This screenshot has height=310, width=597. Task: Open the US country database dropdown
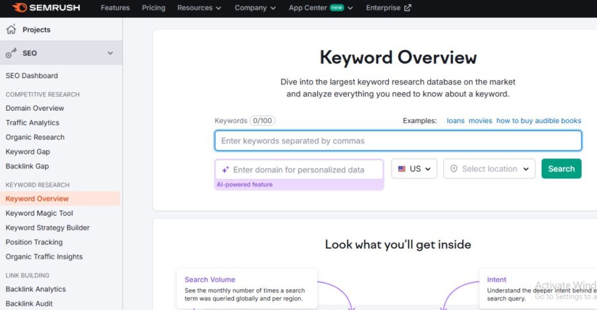(414, 169)
